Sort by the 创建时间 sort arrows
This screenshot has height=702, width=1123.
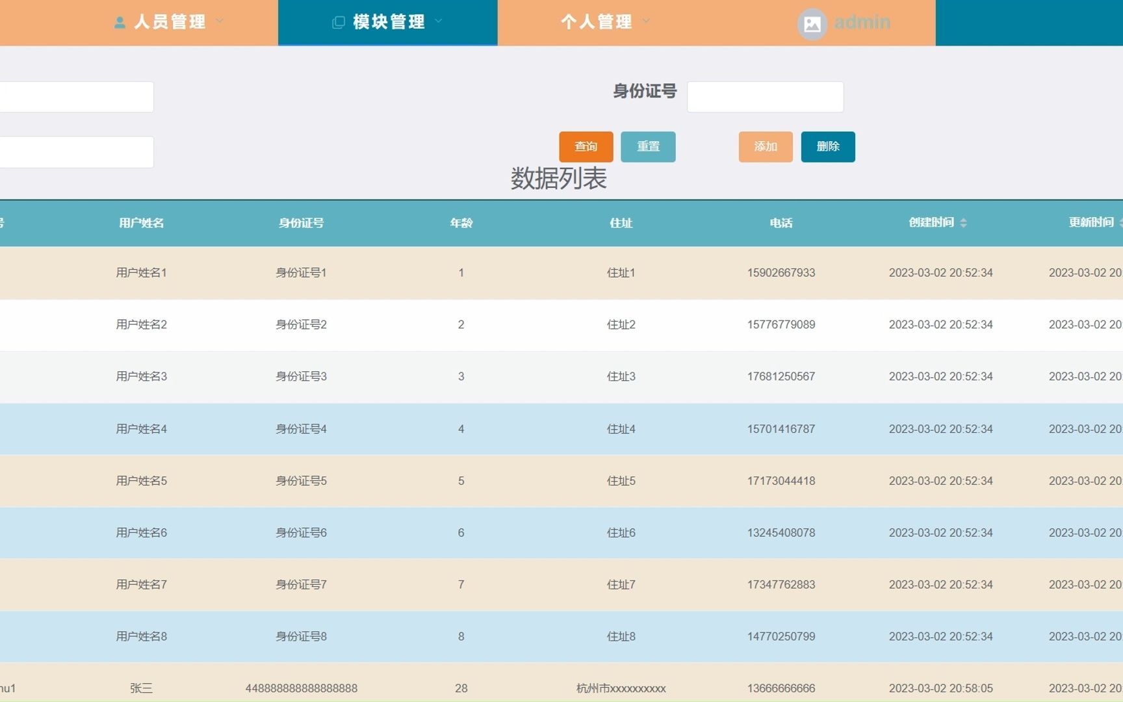tap(963, 223)
